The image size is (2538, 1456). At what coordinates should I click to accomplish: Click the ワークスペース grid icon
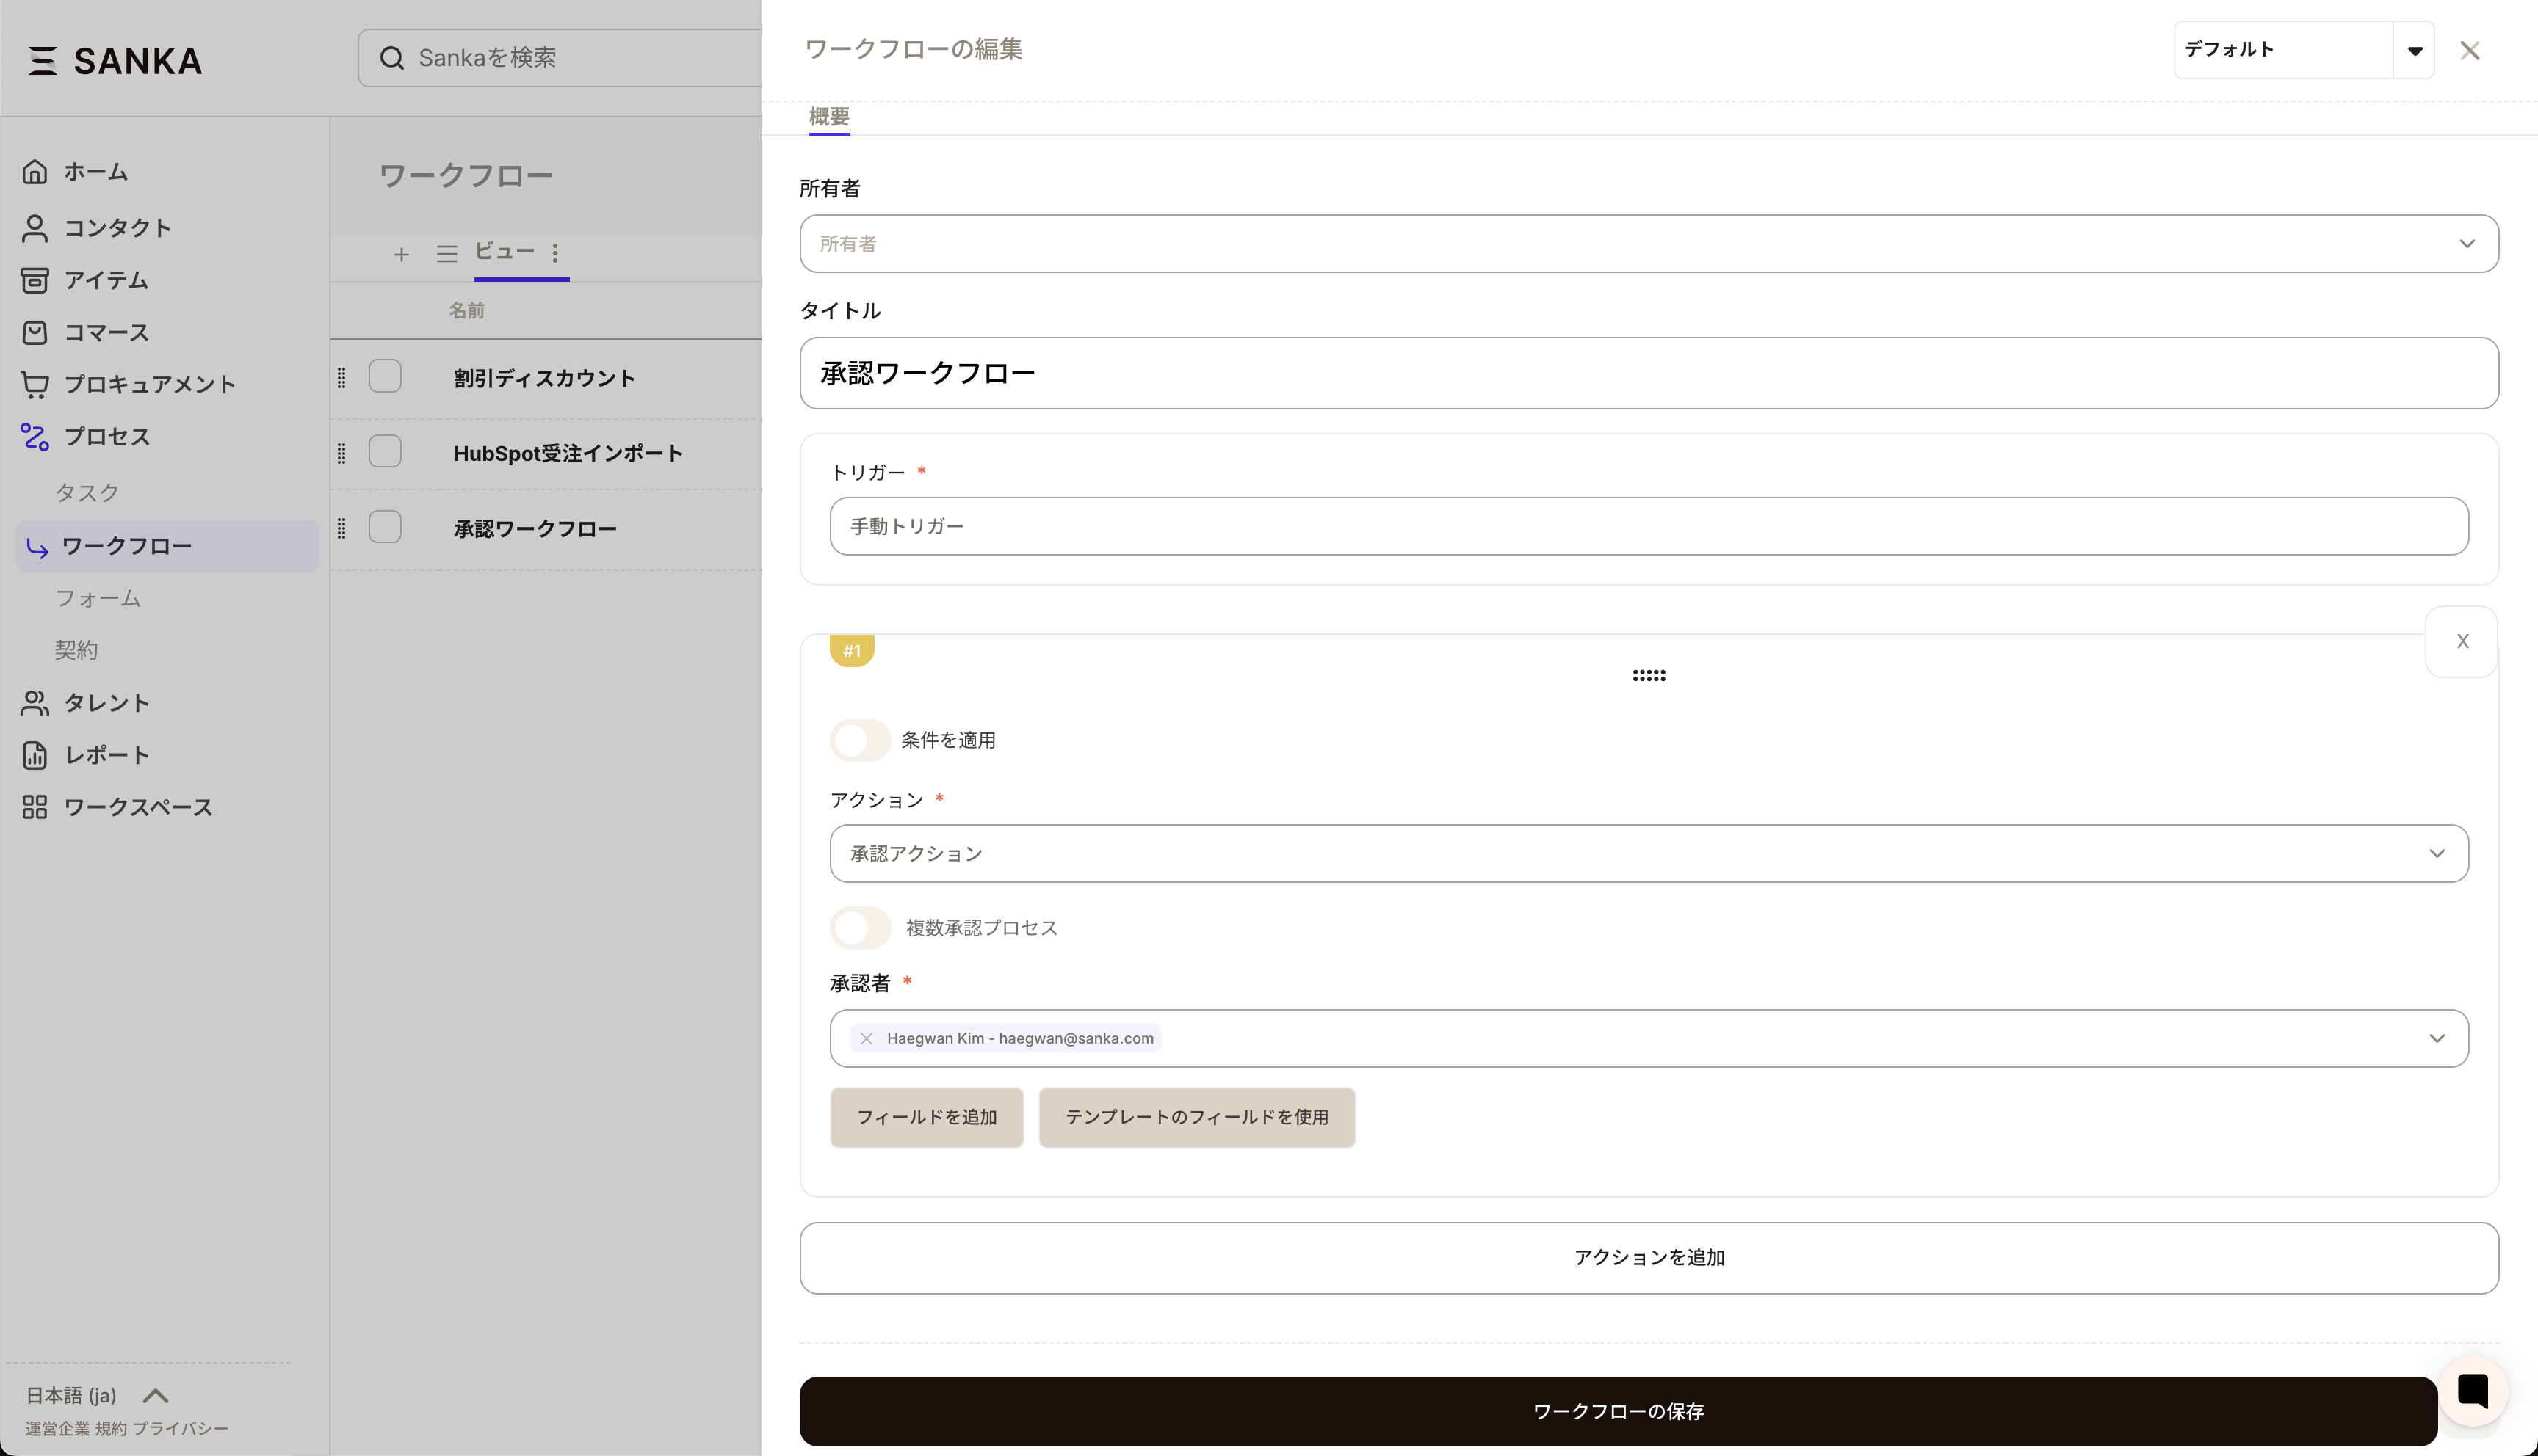point(35,807)
